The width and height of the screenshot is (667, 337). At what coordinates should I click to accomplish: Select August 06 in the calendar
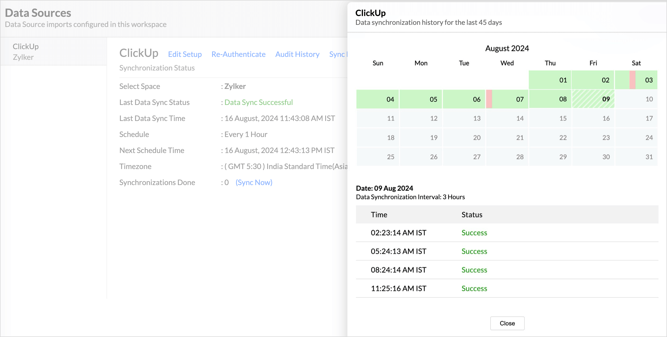click(x=464, y=99)
